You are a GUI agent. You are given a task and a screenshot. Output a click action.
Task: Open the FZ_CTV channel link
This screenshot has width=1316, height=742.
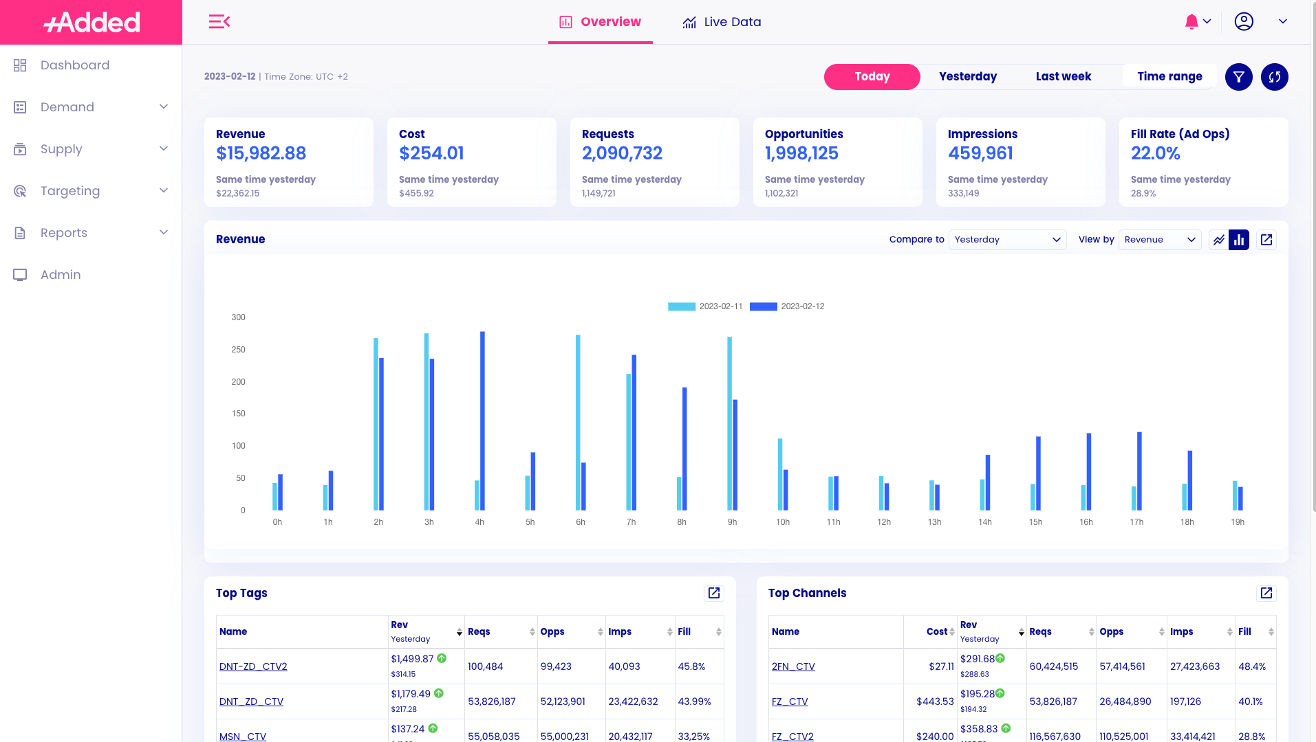click(790, 701)
